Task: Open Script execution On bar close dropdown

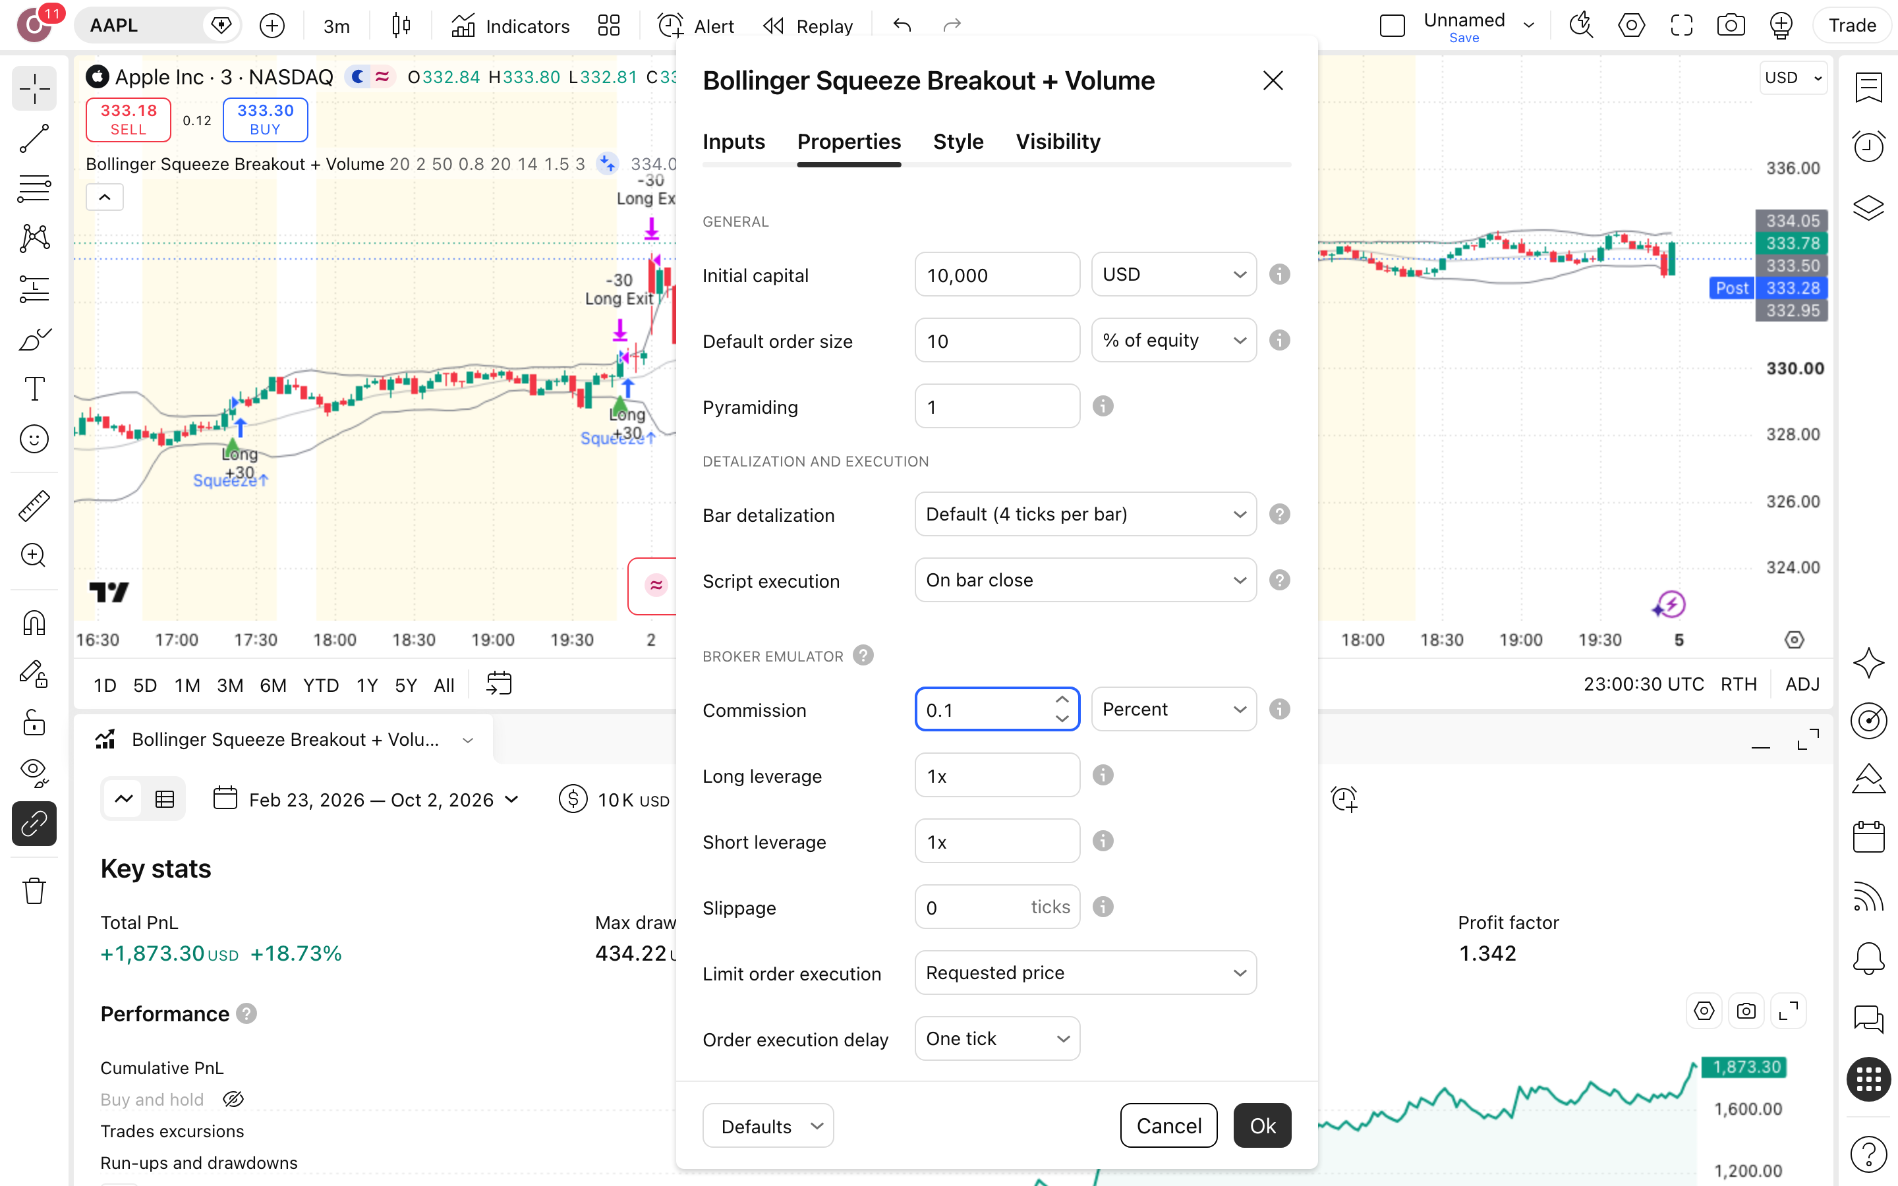Action: click(1085, 580)
